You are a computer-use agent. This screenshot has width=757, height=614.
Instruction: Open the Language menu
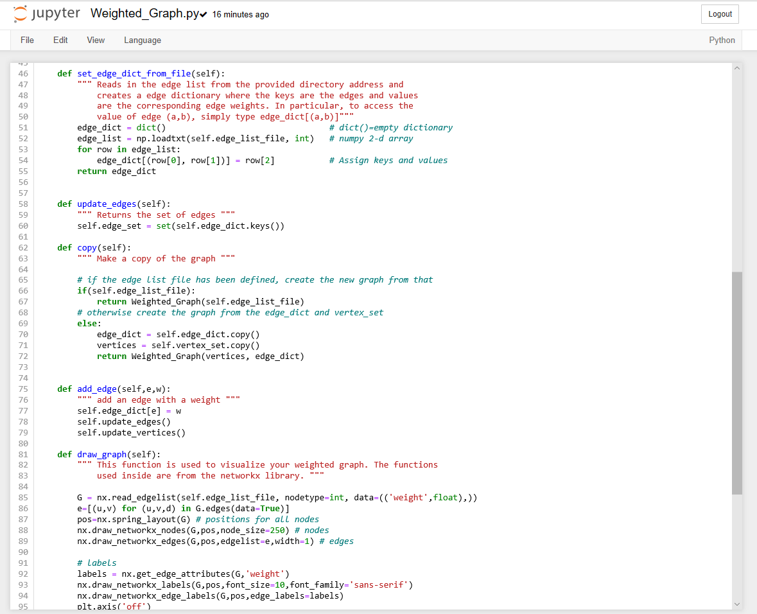[x=143, y=40]
